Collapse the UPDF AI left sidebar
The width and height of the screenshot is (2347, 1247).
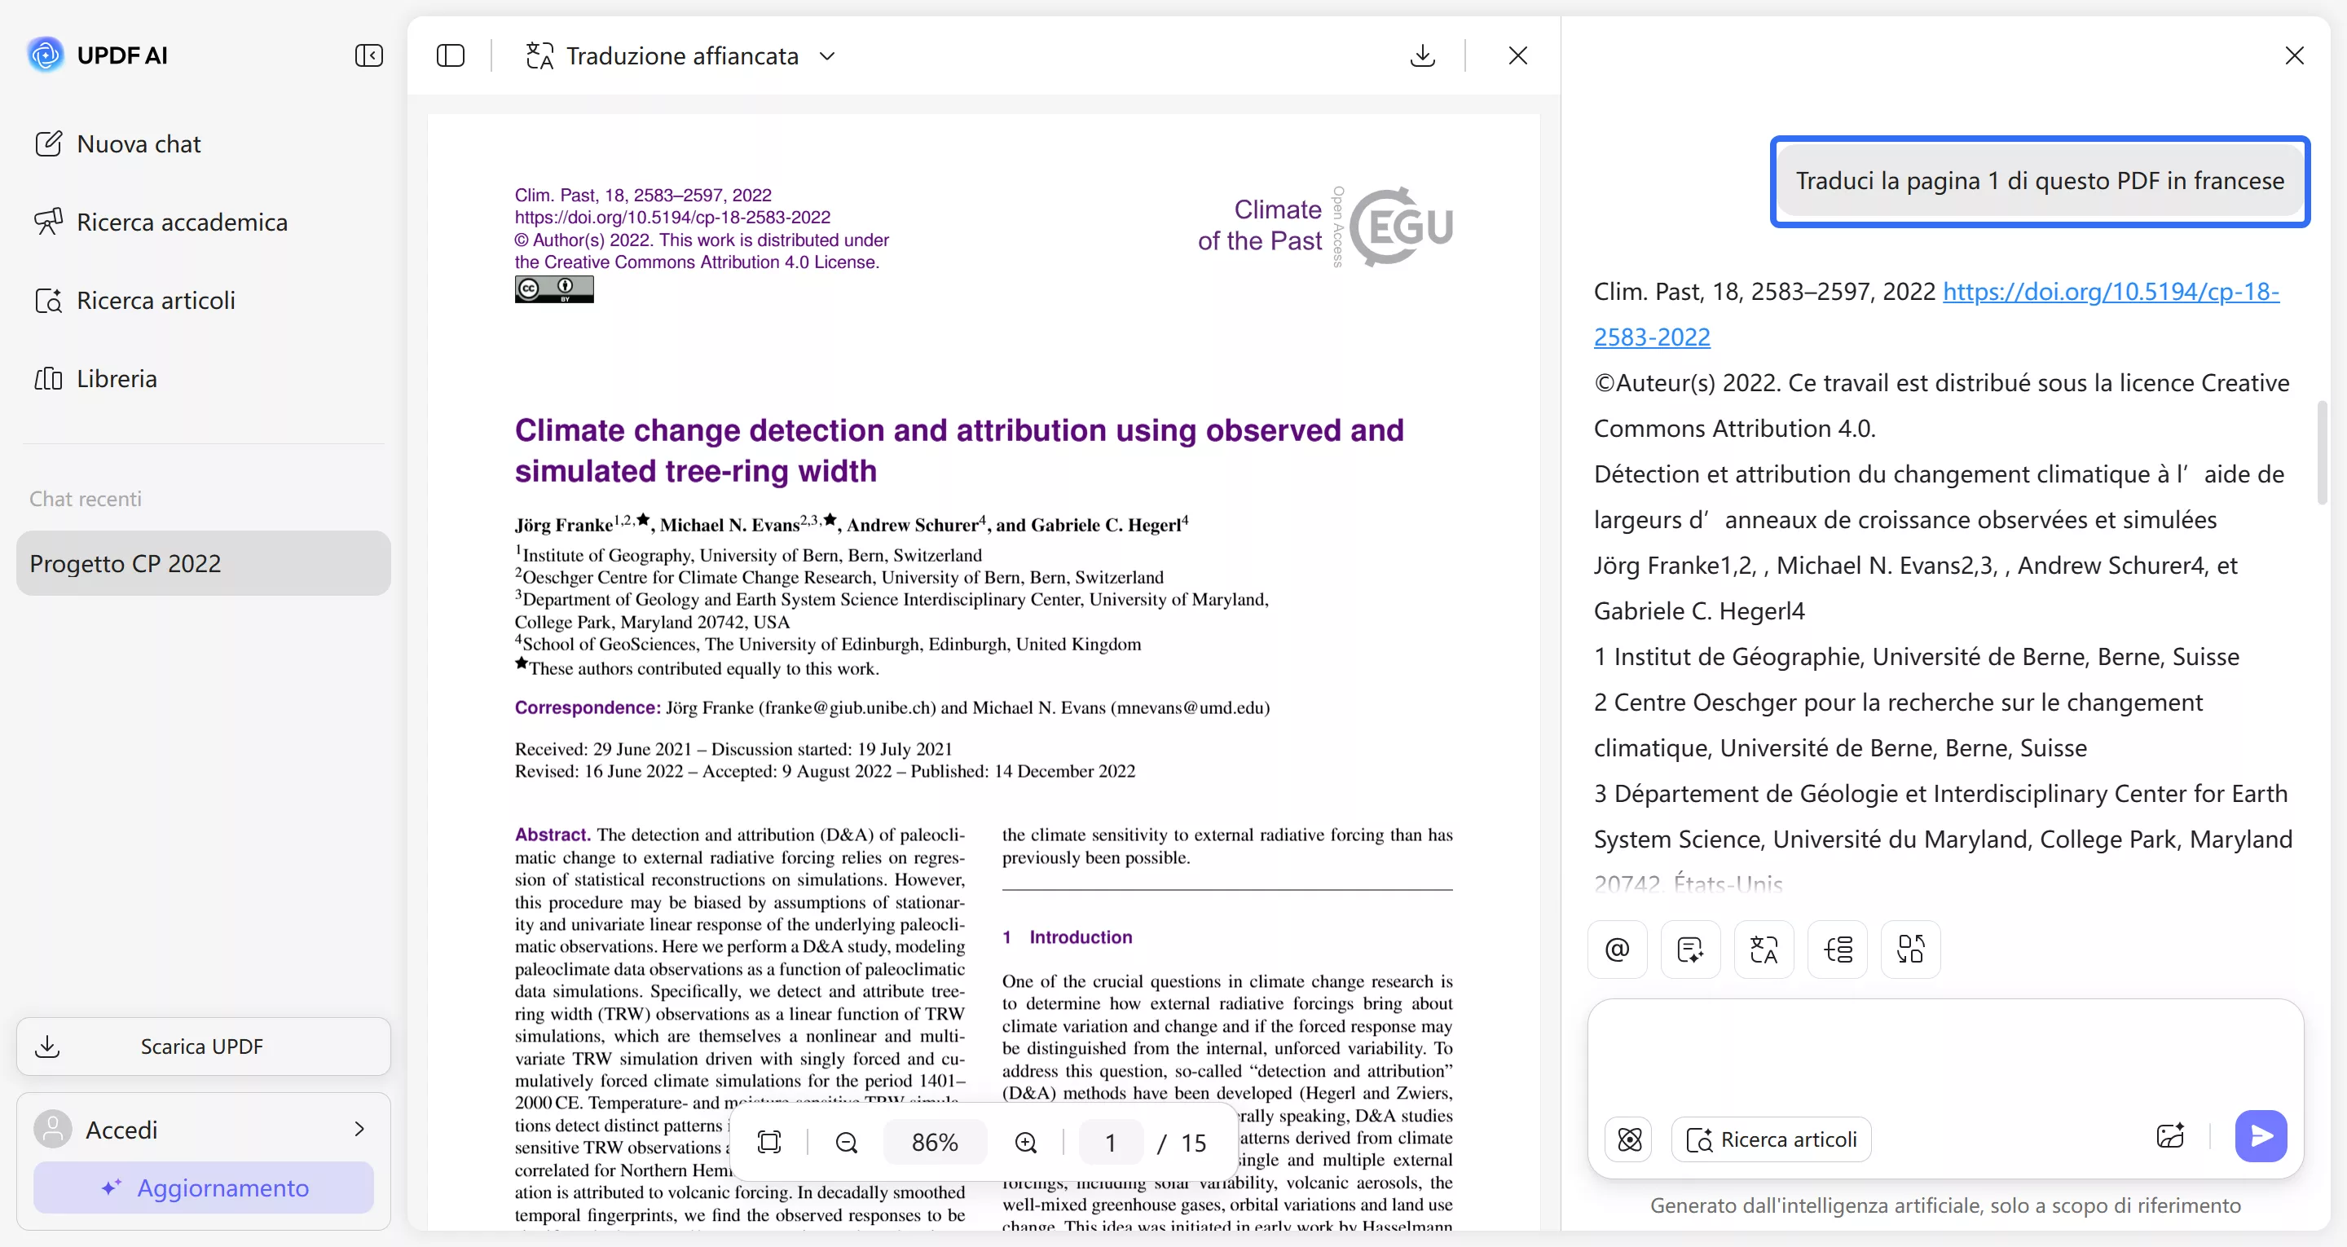tap(368, 55)
